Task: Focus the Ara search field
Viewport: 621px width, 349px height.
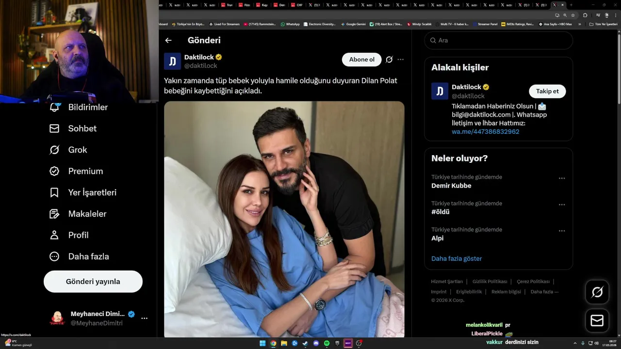Action: [x=499, y=40]
